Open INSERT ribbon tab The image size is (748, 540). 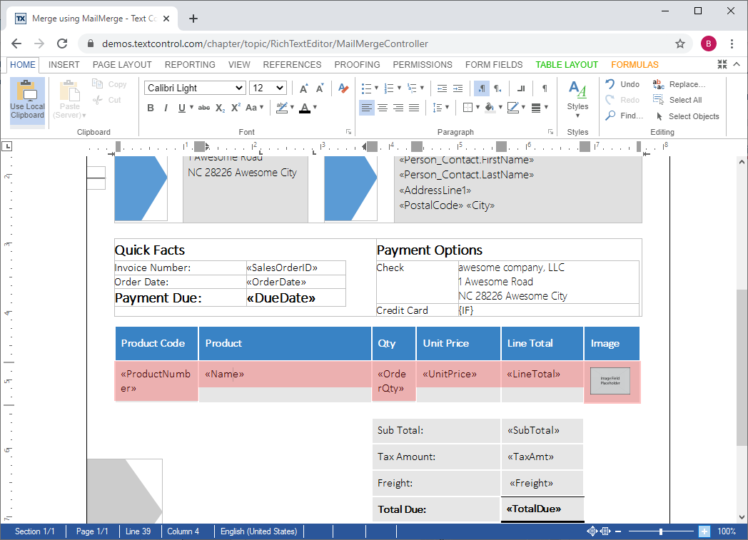tap(64, 65)
